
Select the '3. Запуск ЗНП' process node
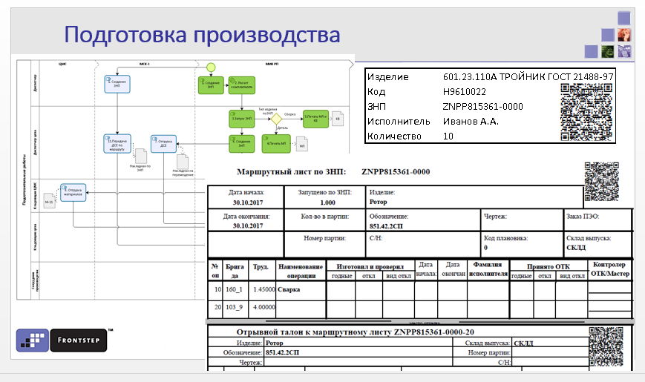tap(241, 118)
